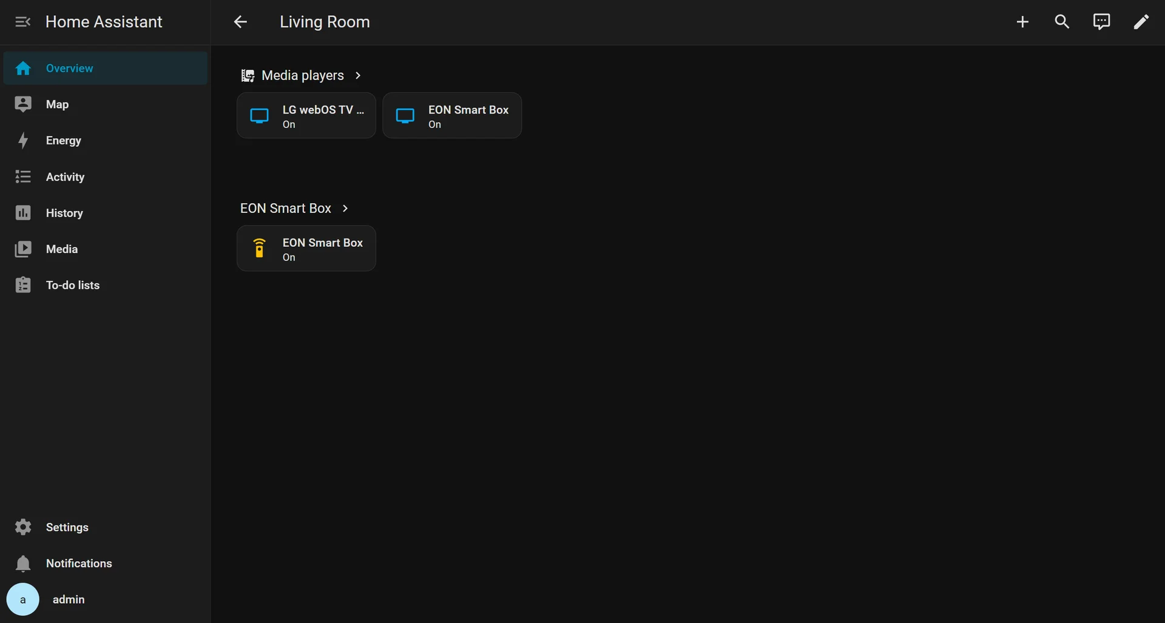
Task: Click the Media play icon in sidebar
Action: pyautogui.click(x=23, y=249)
